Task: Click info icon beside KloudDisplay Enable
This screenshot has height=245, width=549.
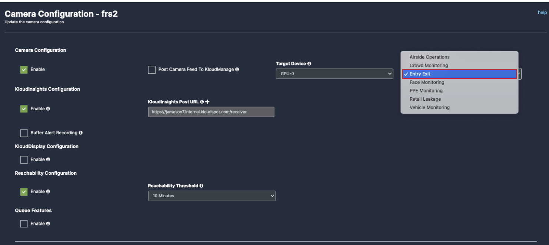Action: tap(48, 160)
